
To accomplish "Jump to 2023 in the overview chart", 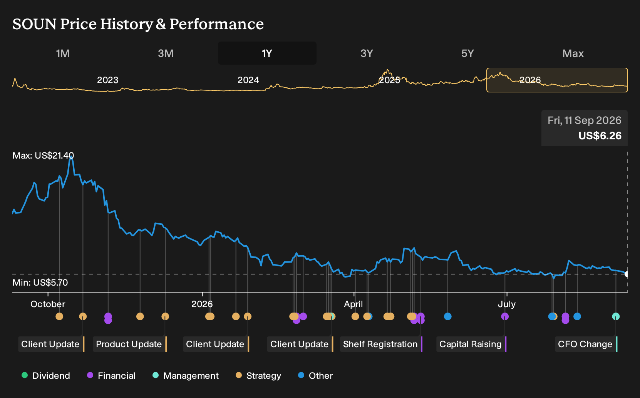I will tap(107, 80).
